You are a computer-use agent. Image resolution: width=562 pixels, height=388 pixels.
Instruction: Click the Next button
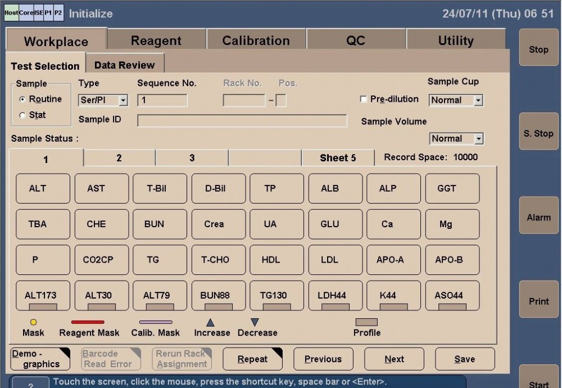click(395, 359)
